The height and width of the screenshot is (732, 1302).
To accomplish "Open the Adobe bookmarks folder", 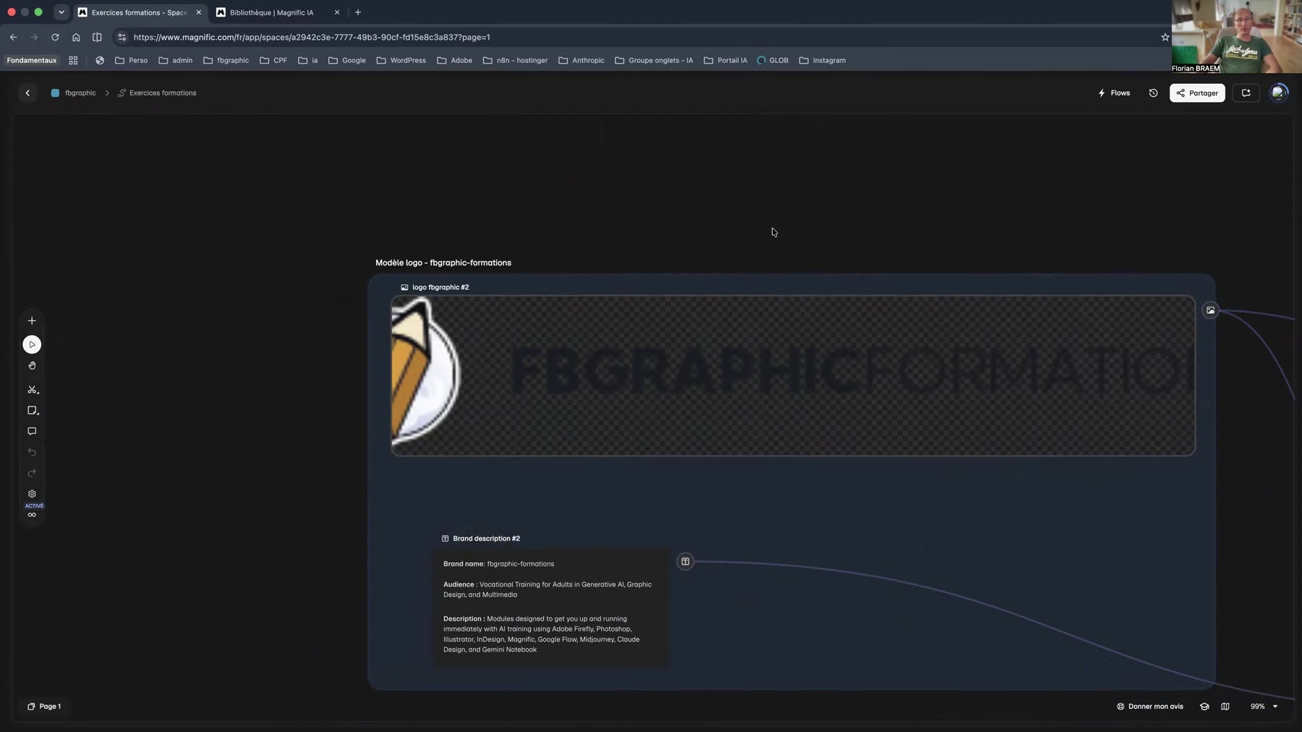I will [x=454, y=60].
